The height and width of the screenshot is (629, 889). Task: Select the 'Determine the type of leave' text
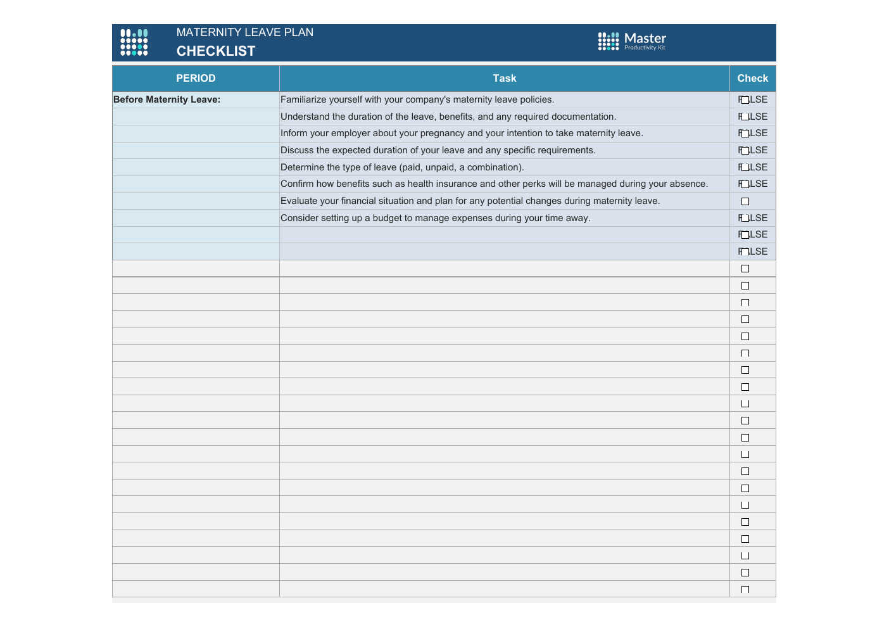402,167
